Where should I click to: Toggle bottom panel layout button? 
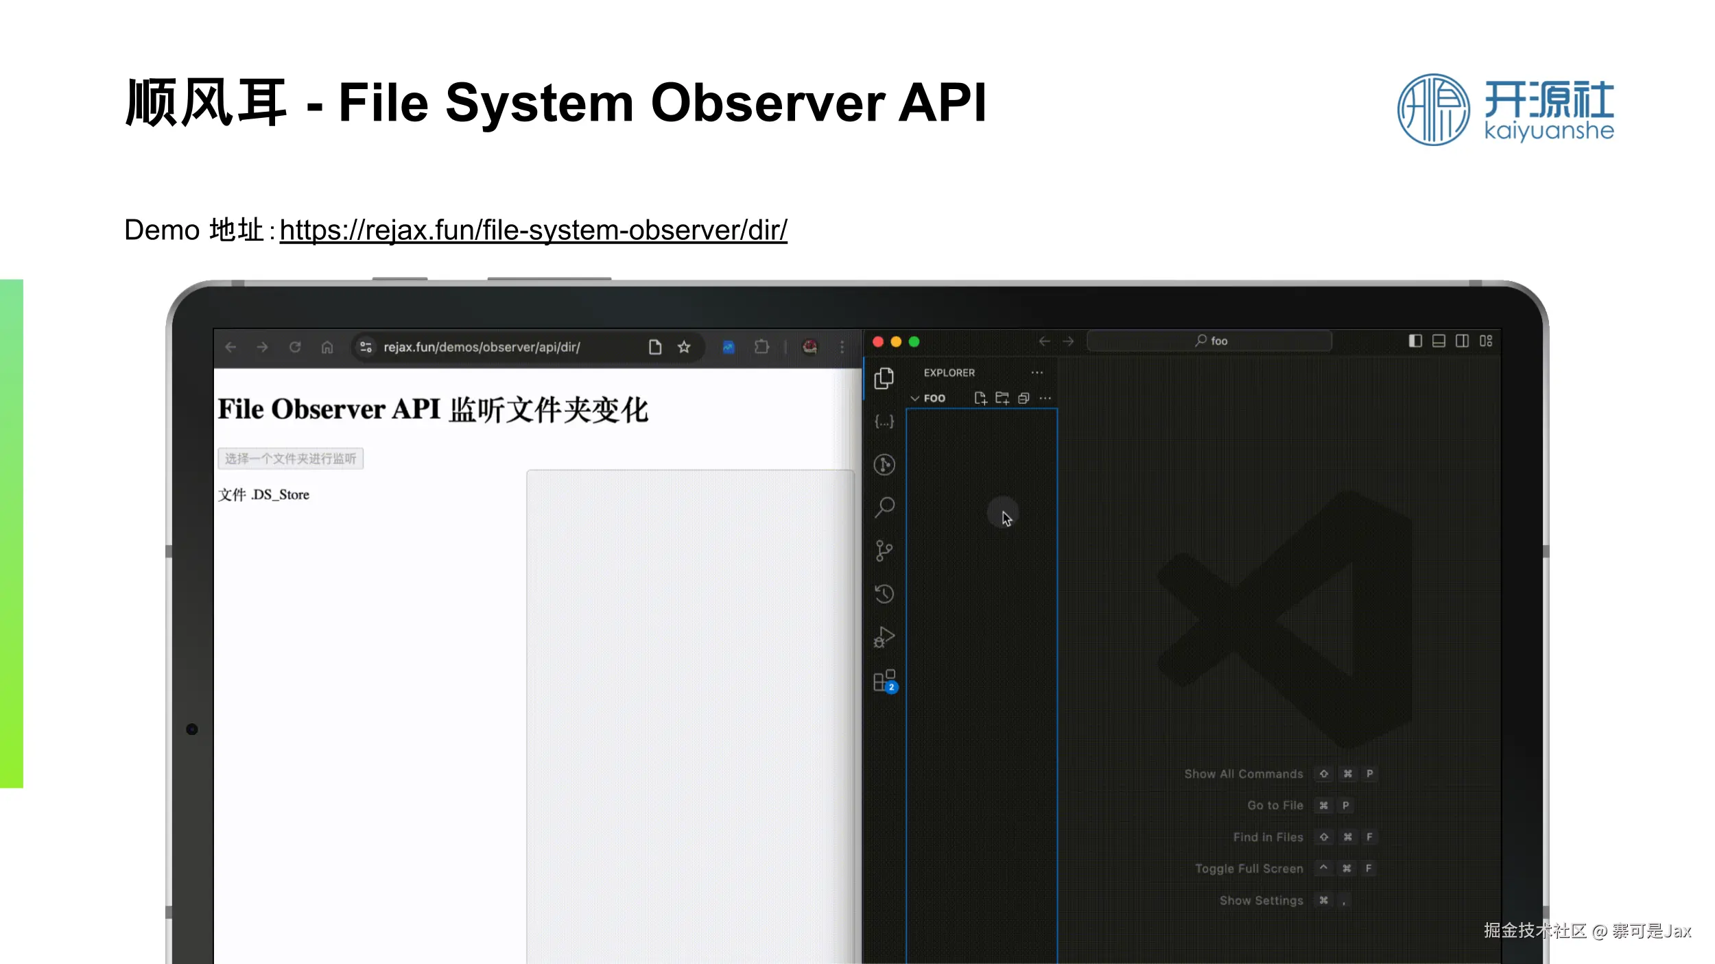tap(1439, 341)
